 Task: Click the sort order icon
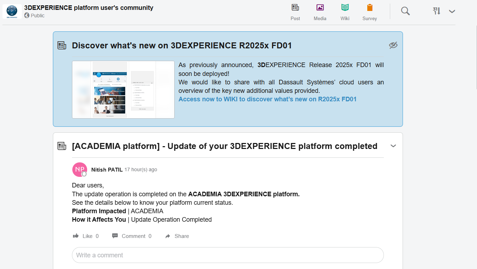point(437,11)
